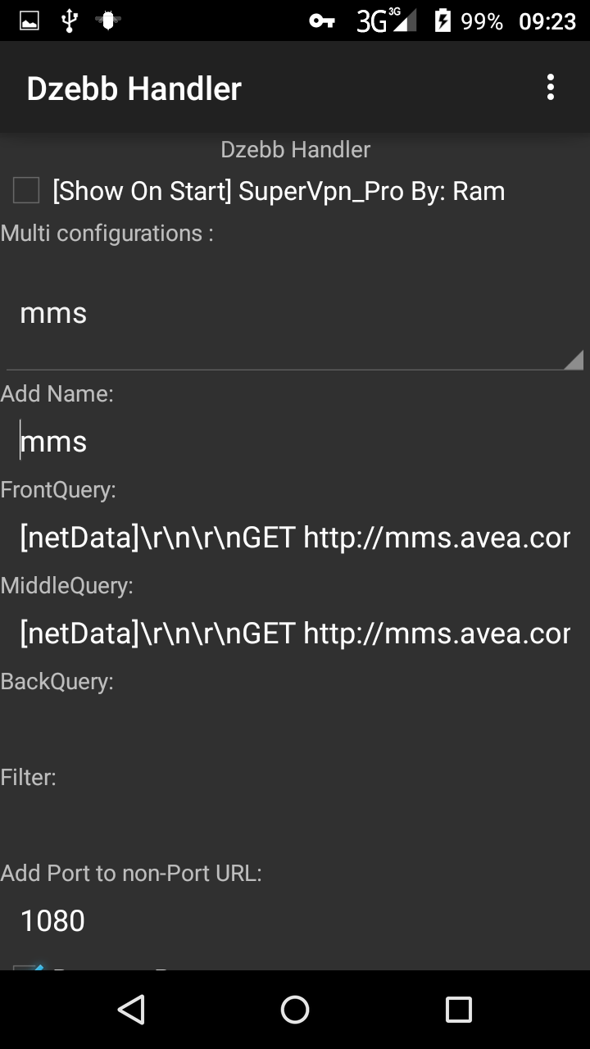
Task: Tap the USB connection status icon
Action: point(70,21)
